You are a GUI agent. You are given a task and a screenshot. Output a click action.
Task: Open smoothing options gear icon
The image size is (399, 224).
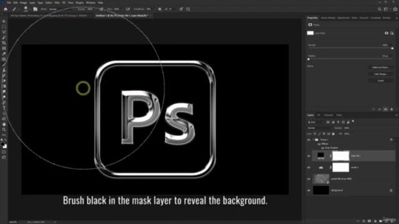160,9
